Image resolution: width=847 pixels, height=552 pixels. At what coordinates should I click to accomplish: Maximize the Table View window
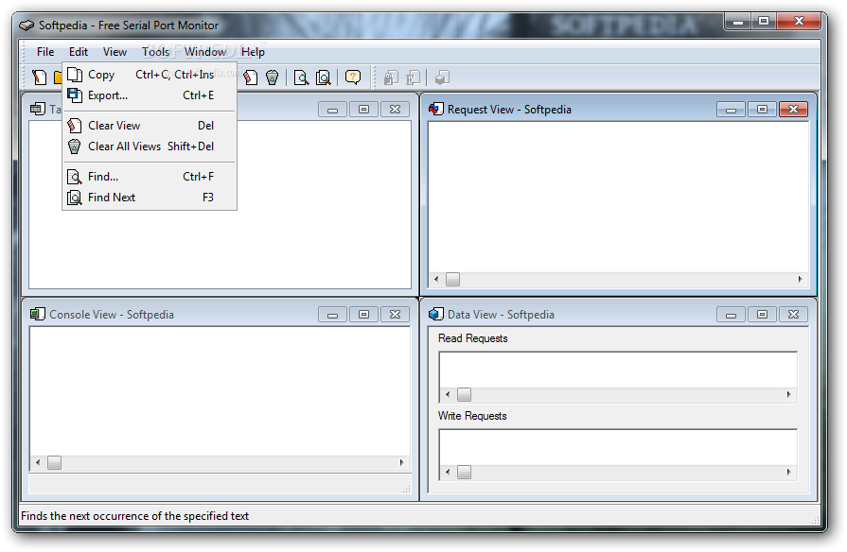point(364,110)
